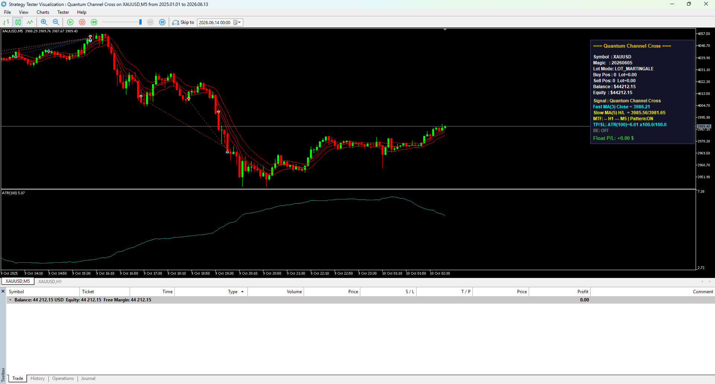Sort trades by the Symbol column
Viewport: 715px width, 384px height.
pyautogui.click(x=43, y=292)
